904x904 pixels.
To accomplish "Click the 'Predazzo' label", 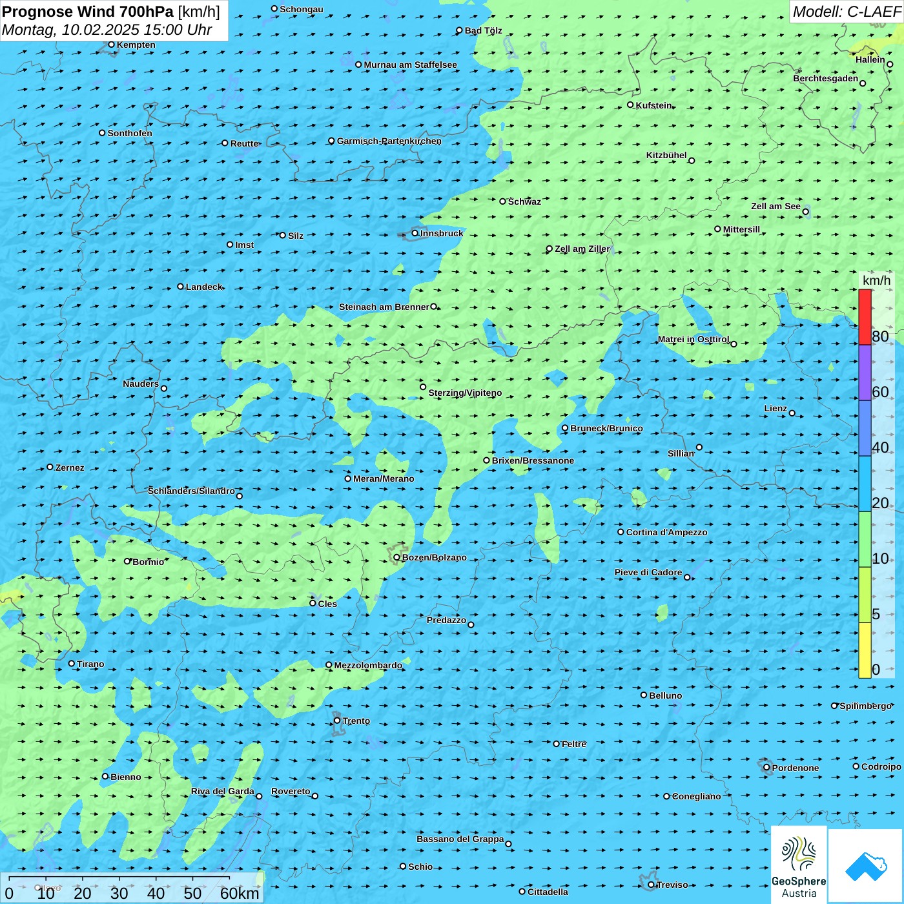I will pos(446,620).
